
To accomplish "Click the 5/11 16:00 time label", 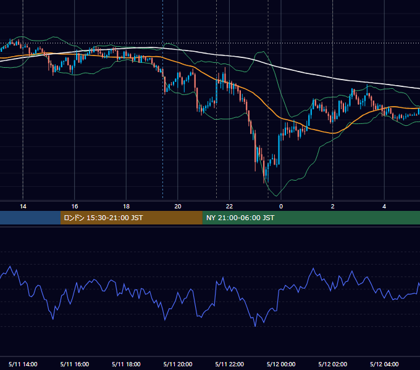I will 75,364.
